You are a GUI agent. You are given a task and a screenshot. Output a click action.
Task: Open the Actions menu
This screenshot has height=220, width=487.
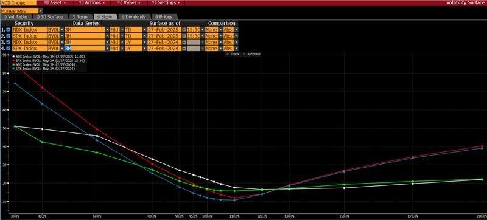click(x=93, y=3)
